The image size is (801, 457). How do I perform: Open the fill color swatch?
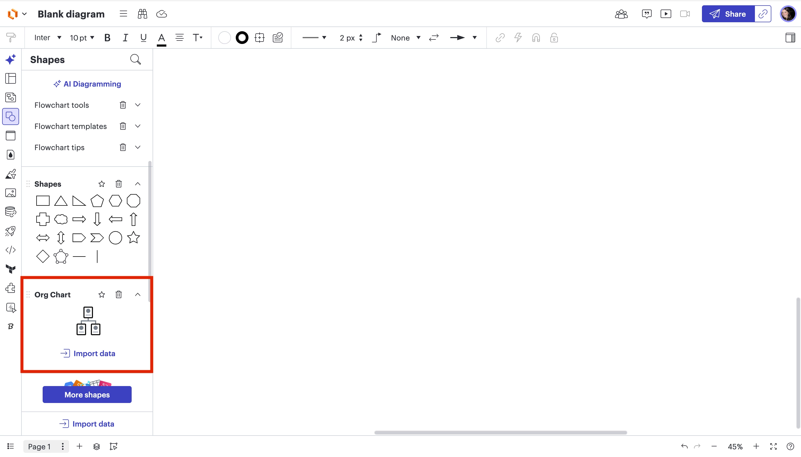coord(224,38)
